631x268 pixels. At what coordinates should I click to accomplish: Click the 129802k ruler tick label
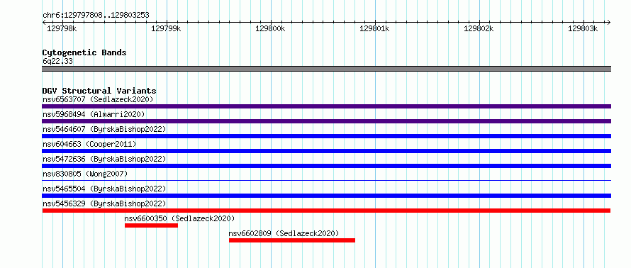click(x=479, y=28)
